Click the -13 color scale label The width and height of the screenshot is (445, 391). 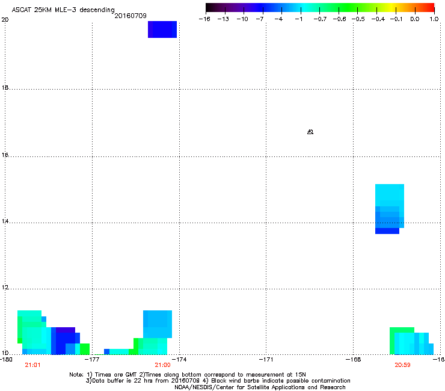tap(223, 19)
